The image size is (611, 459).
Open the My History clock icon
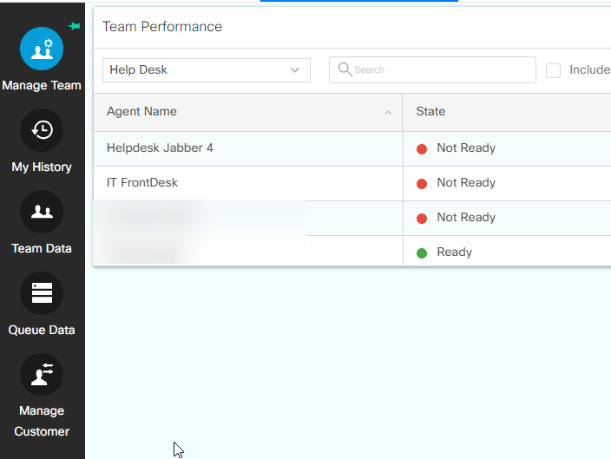(x=42, y=130)
